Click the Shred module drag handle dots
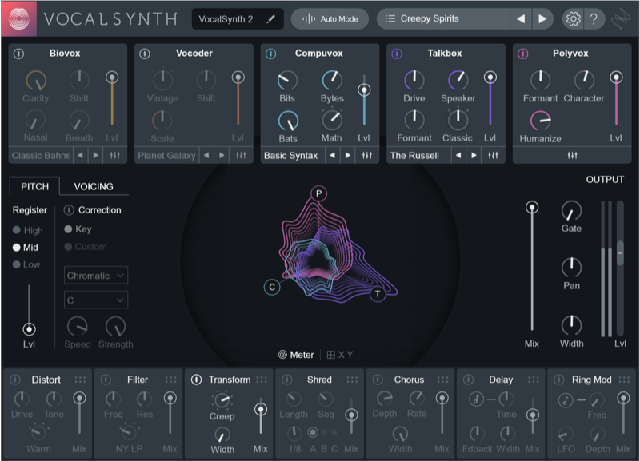The height and width of the screenshot is (461, 640). (352, 380)
